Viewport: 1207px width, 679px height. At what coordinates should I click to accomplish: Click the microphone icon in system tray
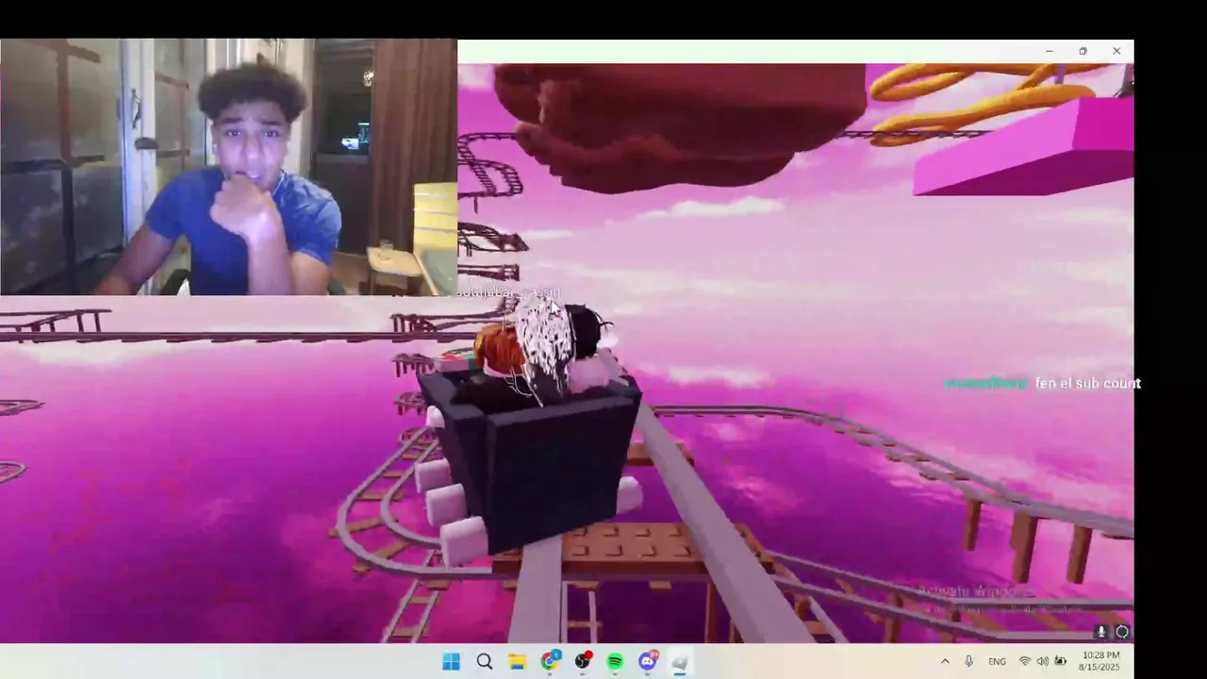(x=968, y=662)
